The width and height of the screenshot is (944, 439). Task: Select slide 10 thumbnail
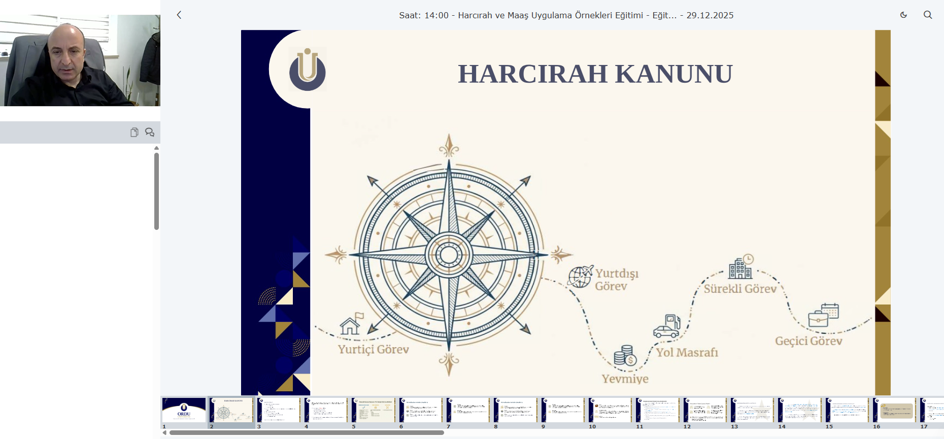(x=611, y=410)
